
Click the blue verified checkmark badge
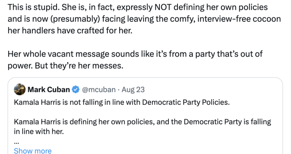click(x=76, y=90)
